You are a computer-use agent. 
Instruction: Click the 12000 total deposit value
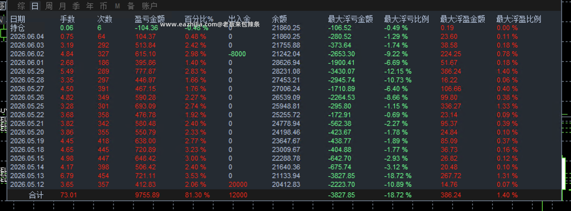coord(238,195)
